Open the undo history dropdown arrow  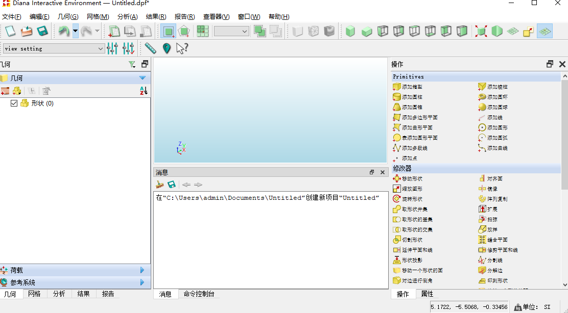[75, 32]
